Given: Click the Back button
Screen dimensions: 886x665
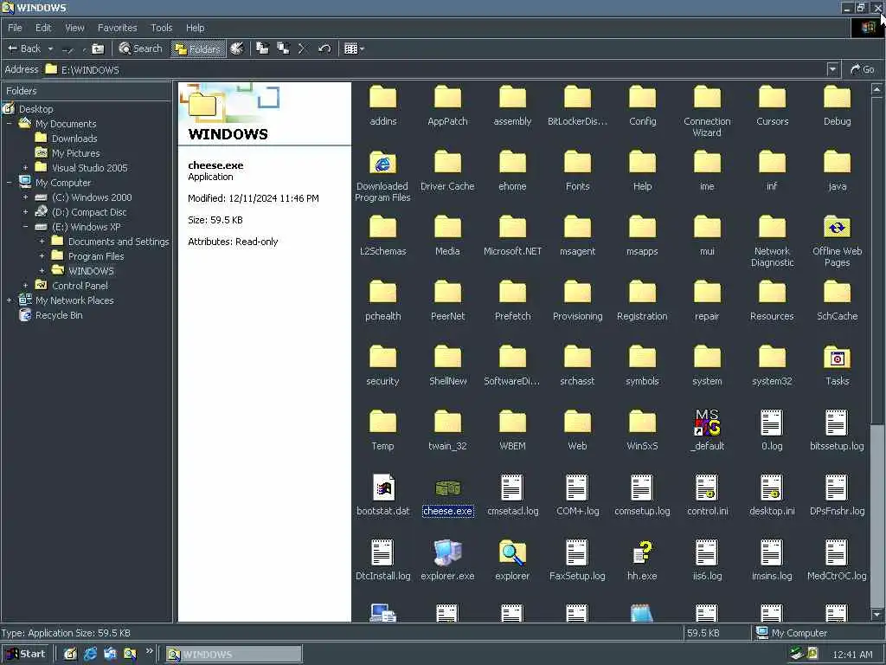Looking at the screenshot, I should (x=23, y=48).
